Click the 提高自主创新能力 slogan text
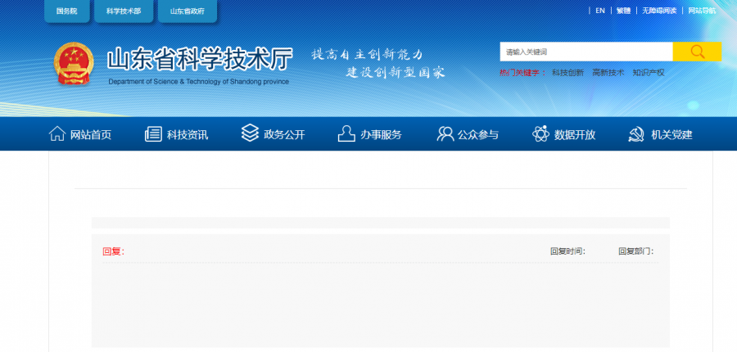 (x=368, y=55)
